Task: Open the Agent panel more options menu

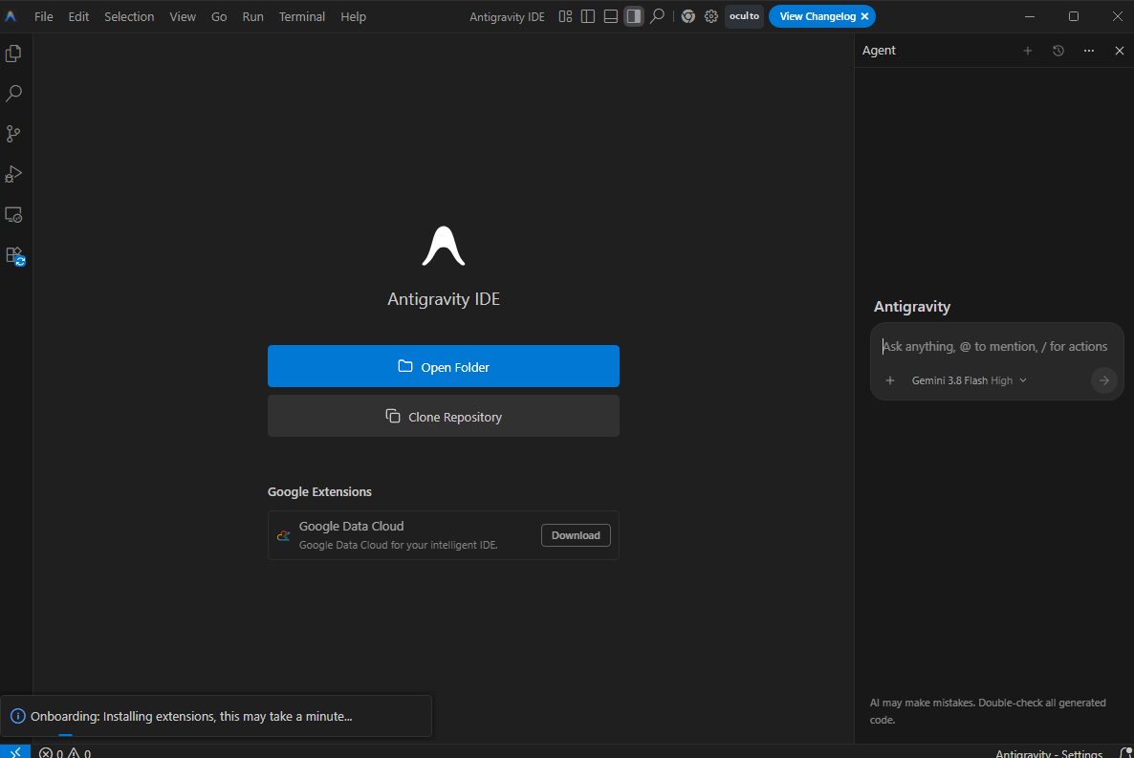Action: (x=1088, y=51)
